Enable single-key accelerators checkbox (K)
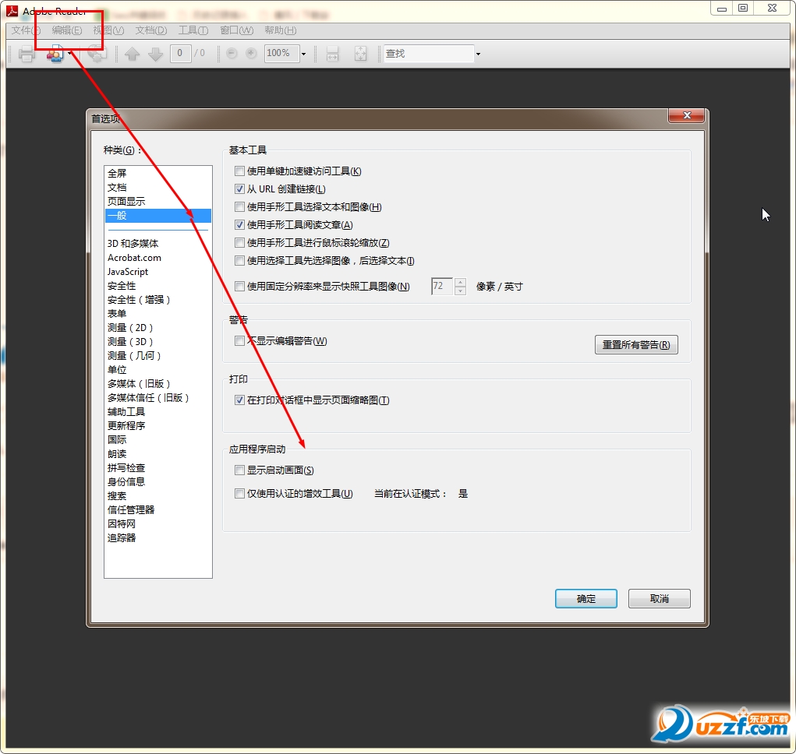The image size is (796, 754). (x=239, y=171)
